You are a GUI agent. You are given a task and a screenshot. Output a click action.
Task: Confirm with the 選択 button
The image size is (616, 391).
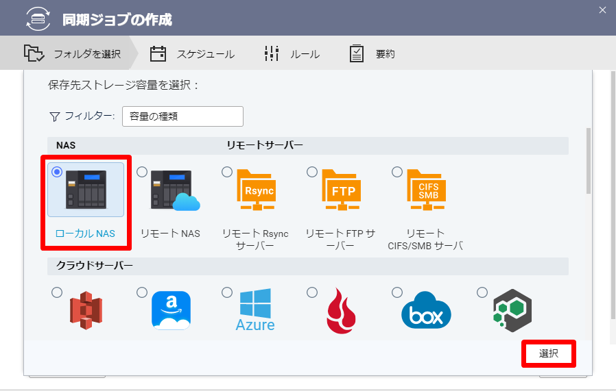[x=548, y=353]
